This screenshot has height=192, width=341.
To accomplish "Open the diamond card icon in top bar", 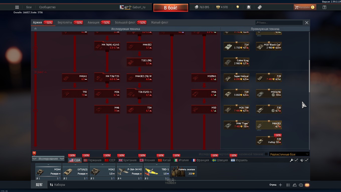I will [248, 7].
